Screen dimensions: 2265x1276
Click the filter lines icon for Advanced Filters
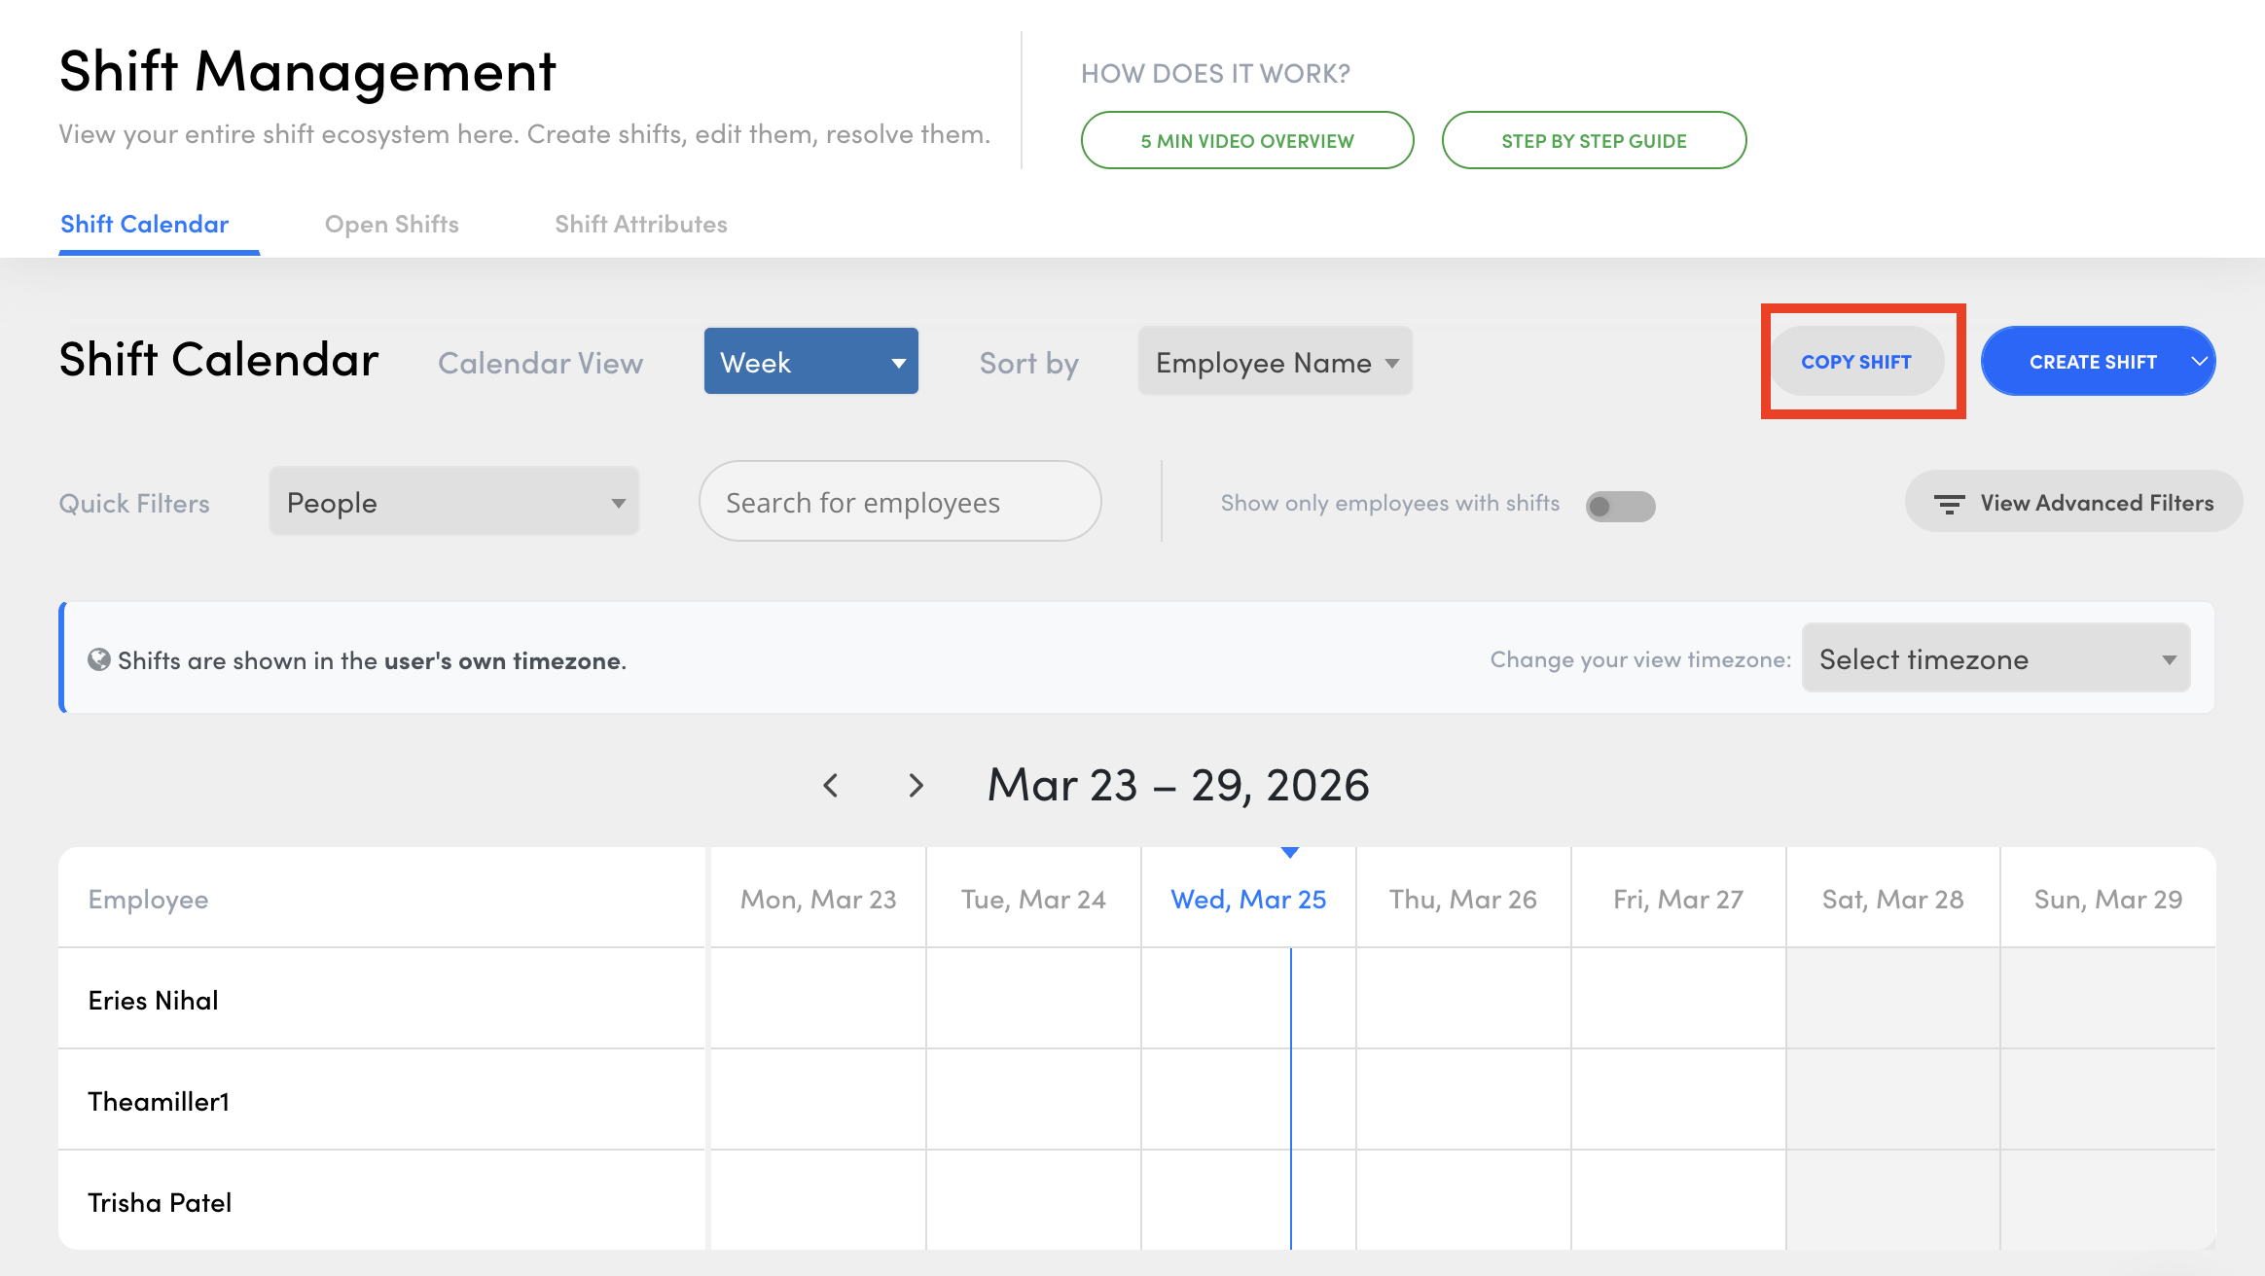[1949, 504]
